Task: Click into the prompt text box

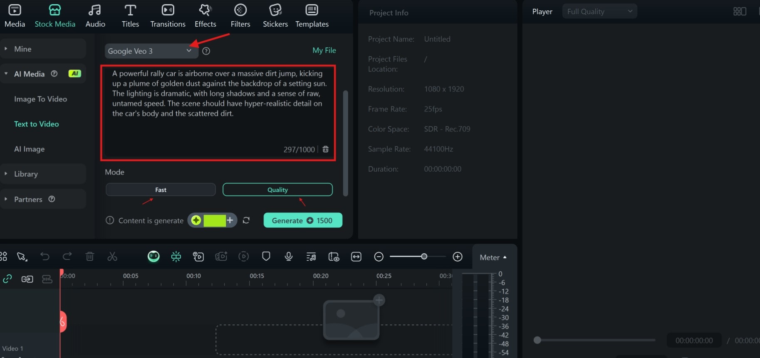Action: point(218,113)
